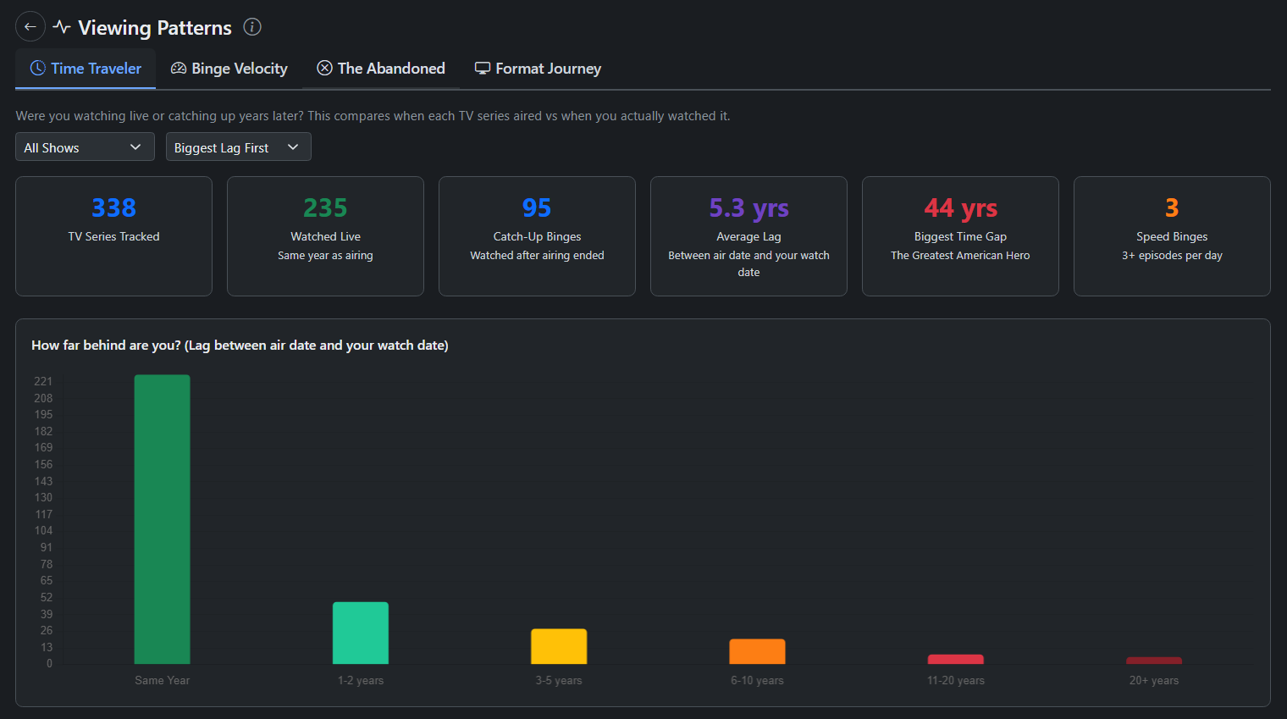
Task: Click the circled X icon on The Abandoned
Action: (x=324, y=69)
